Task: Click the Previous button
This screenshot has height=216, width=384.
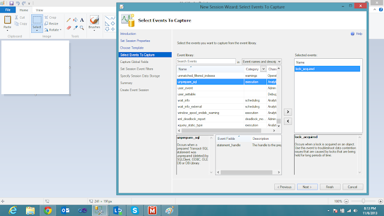Action: 284,187
